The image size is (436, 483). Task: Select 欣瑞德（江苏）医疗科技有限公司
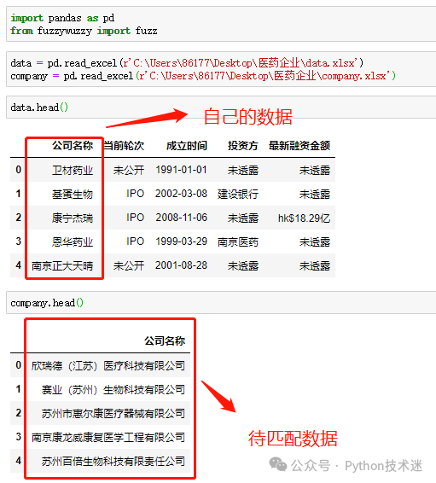point(108,365)
